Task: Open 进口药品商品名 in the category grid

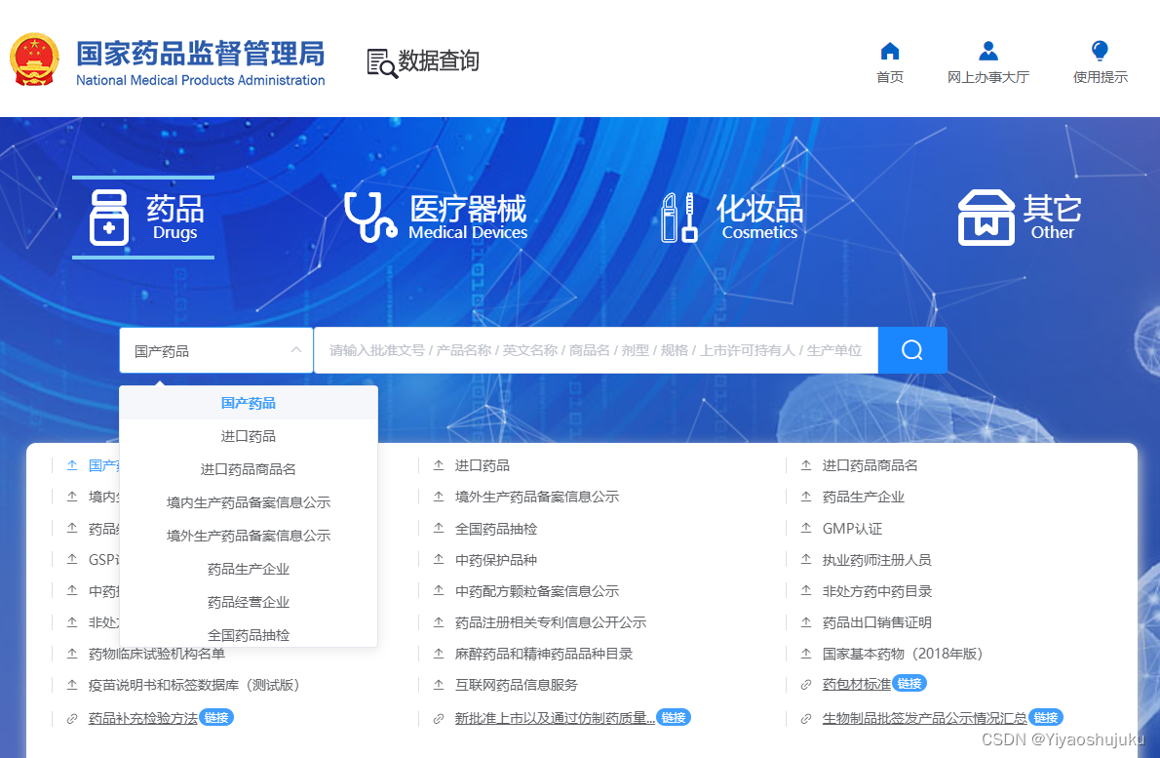Action: (870, 465)
